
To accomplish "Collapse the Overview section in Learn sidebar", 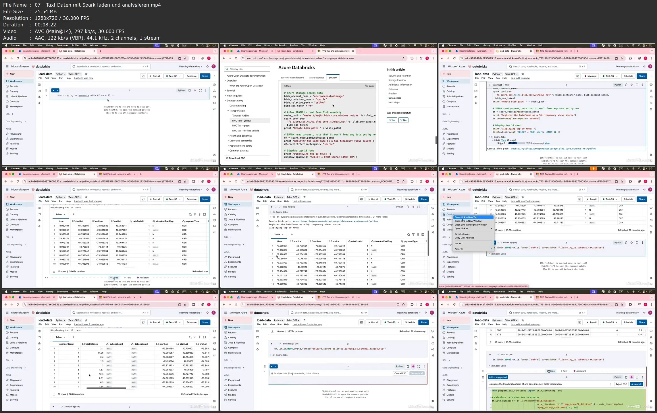I will coord(226,81).
